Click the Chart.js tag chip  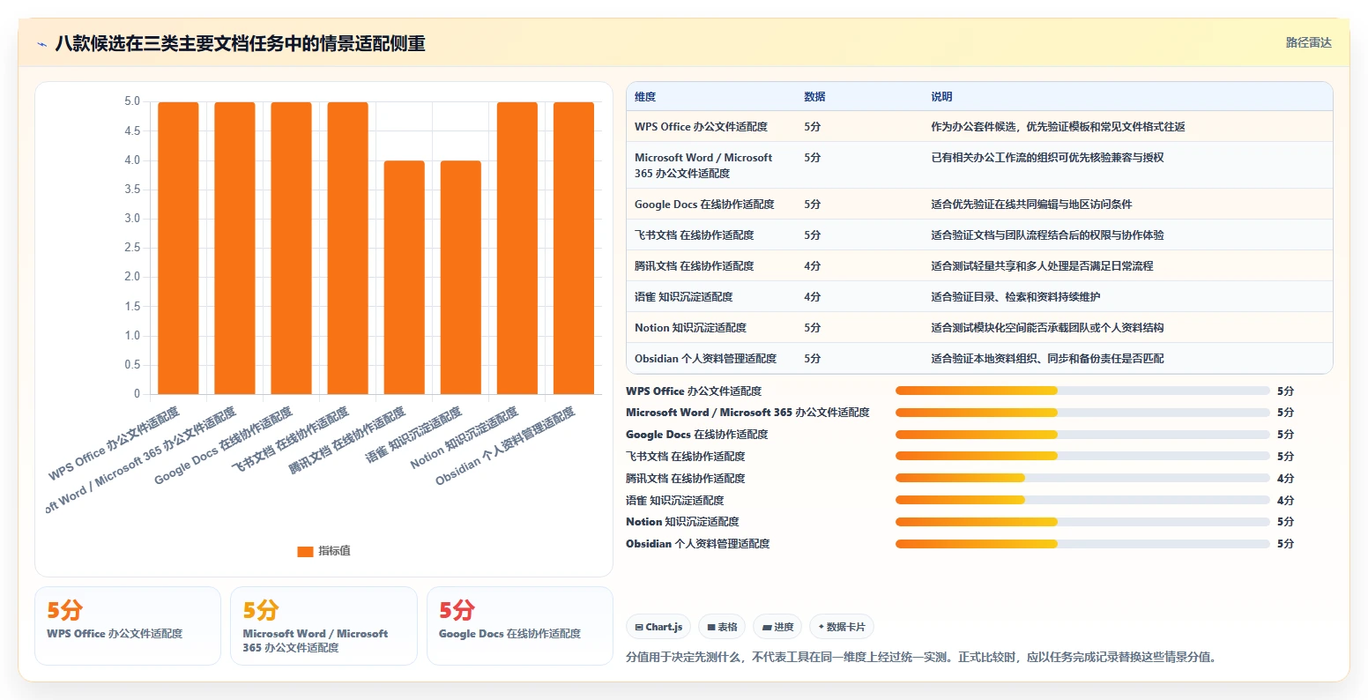pos(658,627)
